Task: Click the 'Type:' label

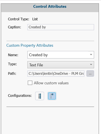Action: 12,64
